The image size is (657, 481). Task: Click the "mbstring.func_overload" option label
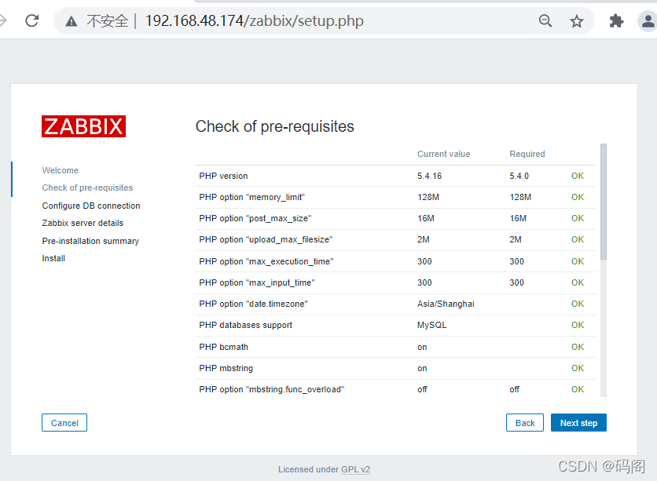point(271,389)
